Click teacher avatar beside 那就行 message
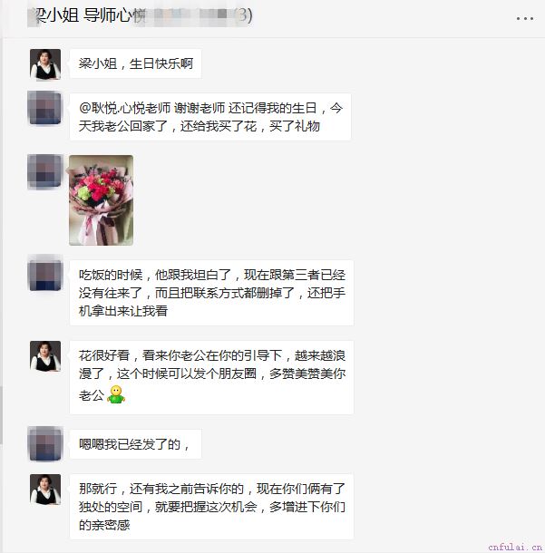545x553 pixels. (x=45, y=490)
